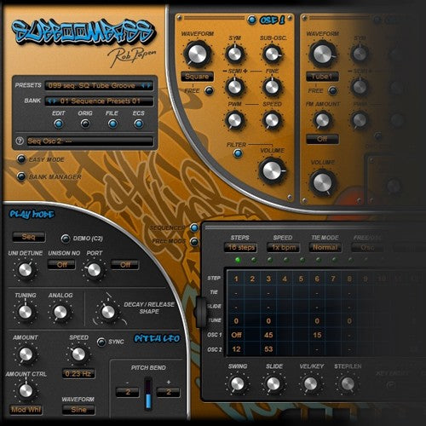Click the OSC 2 FM Amount knob

click(322, 120)
